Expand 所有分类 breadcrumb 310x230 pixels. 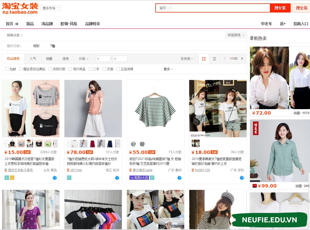point(15,35)
